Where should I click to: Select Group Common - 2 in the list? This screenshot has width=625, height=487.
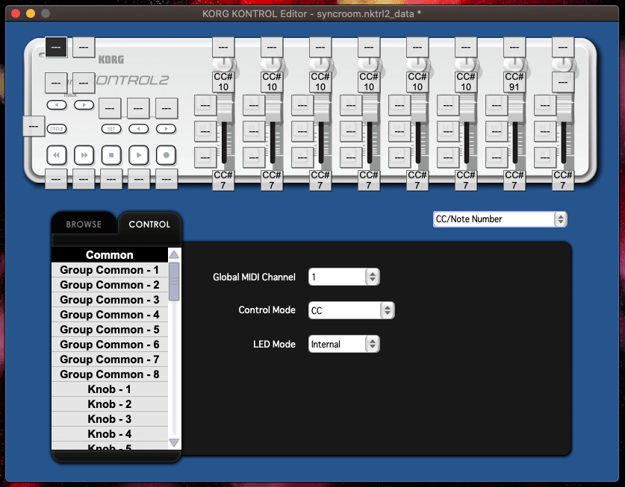click(110, 285)
